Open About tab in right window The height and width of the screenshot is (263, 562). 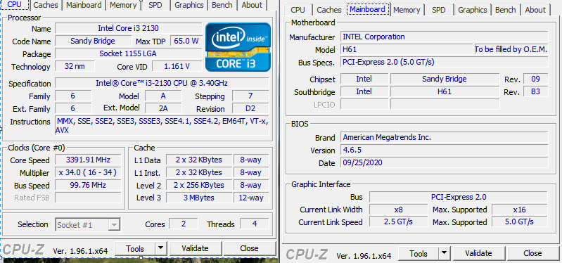click(535, 10)
